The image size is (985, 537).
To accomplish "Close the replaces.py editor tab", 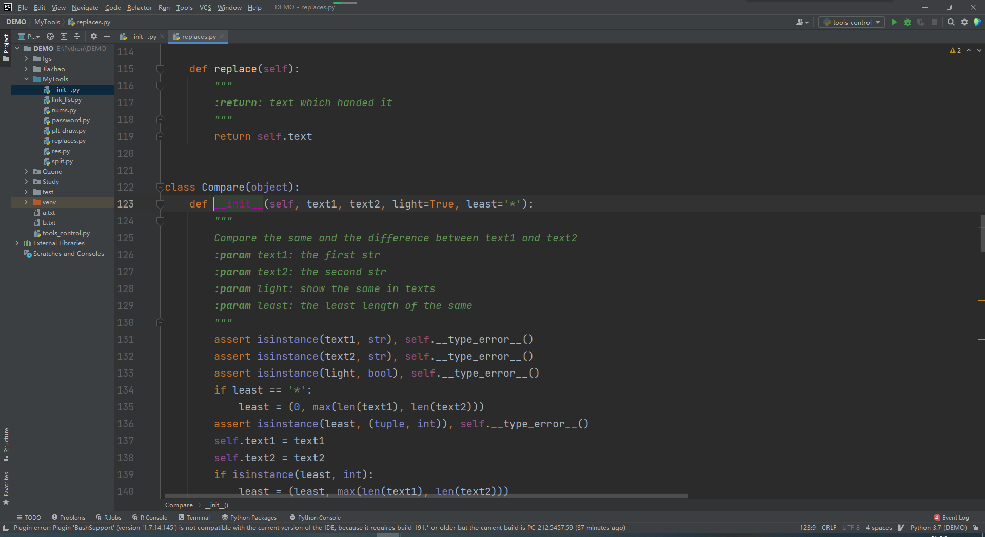I will click(x=222, y=36).
